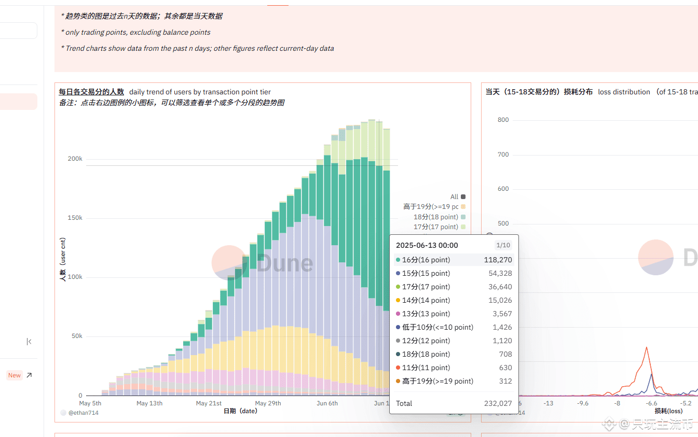Click the "800" y-axis label on loss chart
Viewport: 698px width, 437px height.
[503, 120]
